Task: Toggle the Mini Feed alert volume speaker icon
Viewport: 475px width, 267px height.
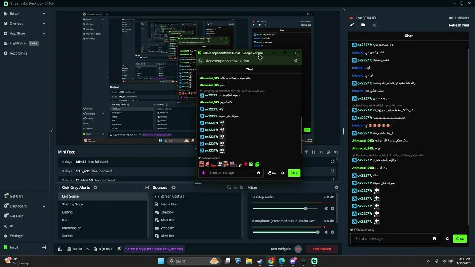Action: pos(336,152)
